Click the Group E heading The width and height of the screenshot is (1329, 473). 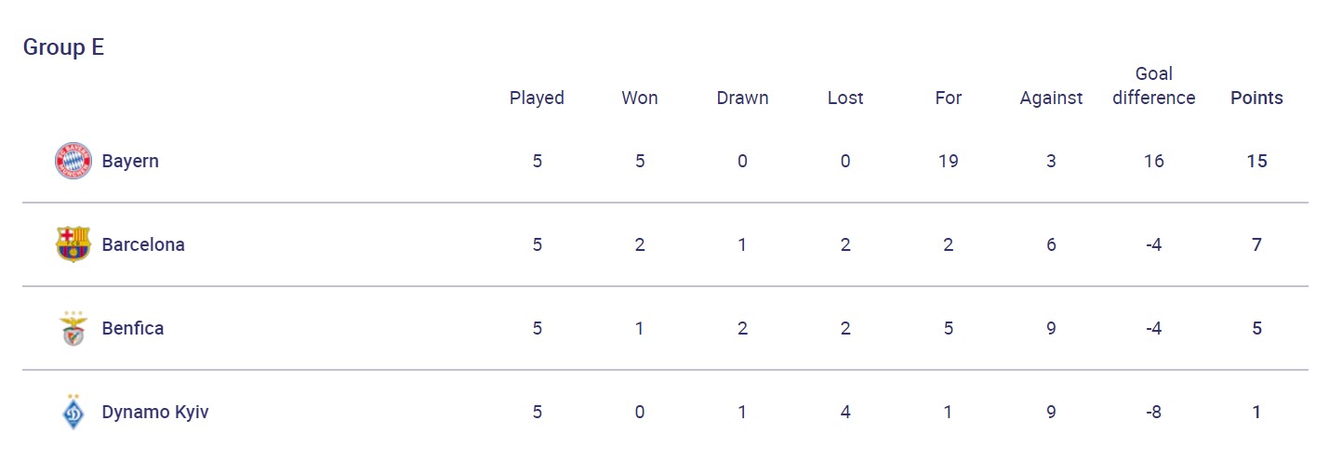[63, 47]
